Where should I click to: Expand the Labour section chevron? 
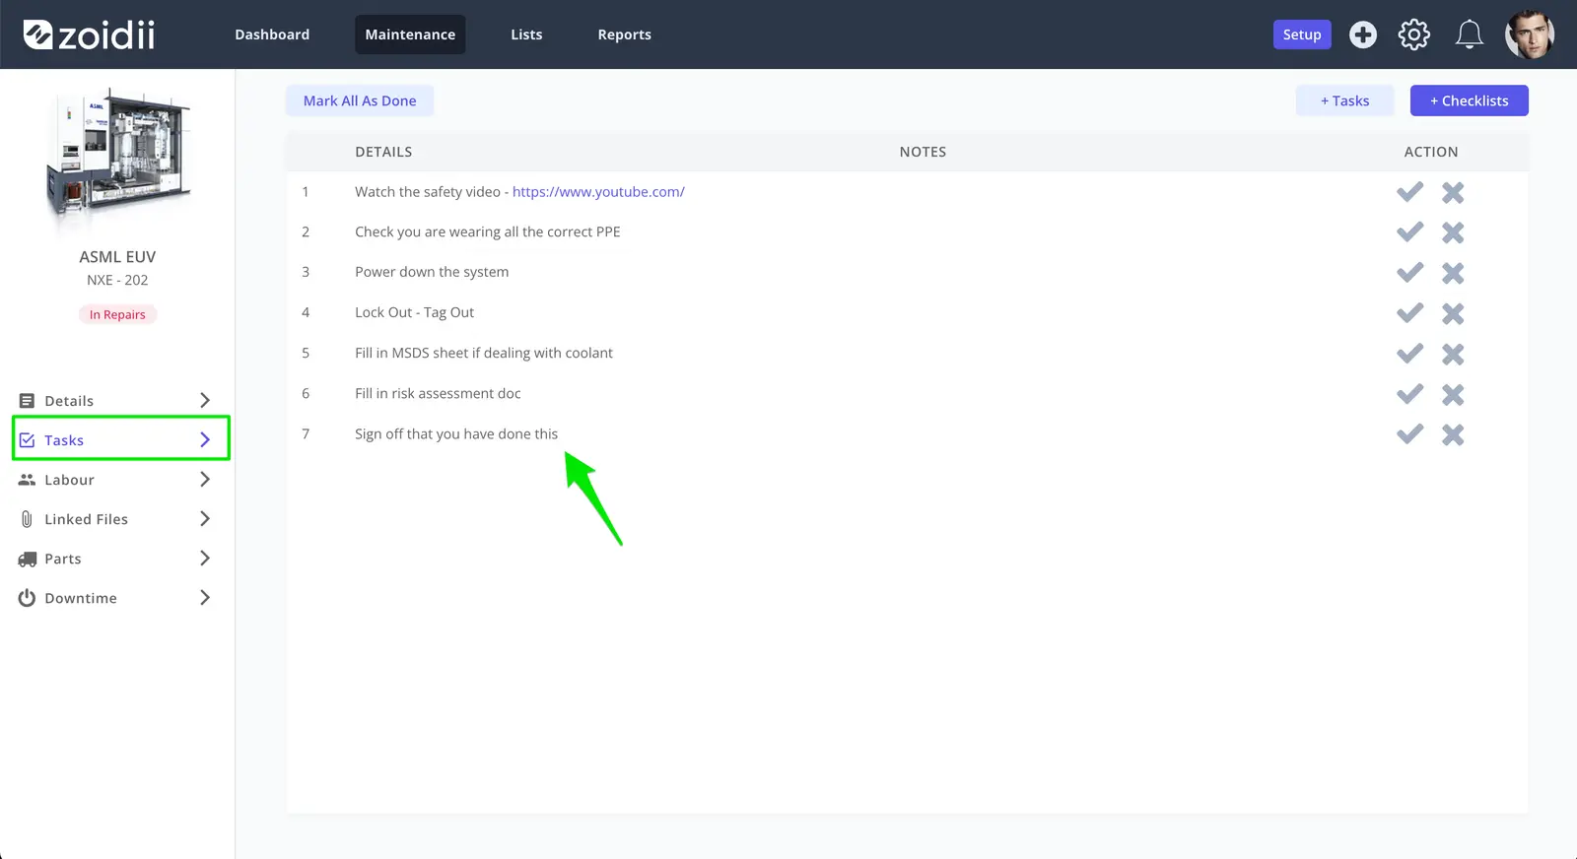[205, 479]
